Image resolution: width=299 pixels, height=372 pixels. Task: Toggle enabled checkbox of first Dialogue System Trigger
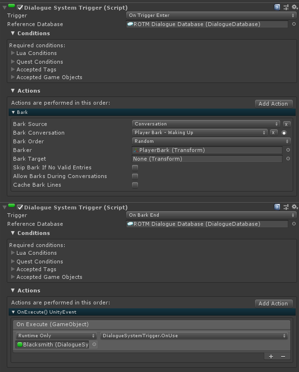point(20,8)
